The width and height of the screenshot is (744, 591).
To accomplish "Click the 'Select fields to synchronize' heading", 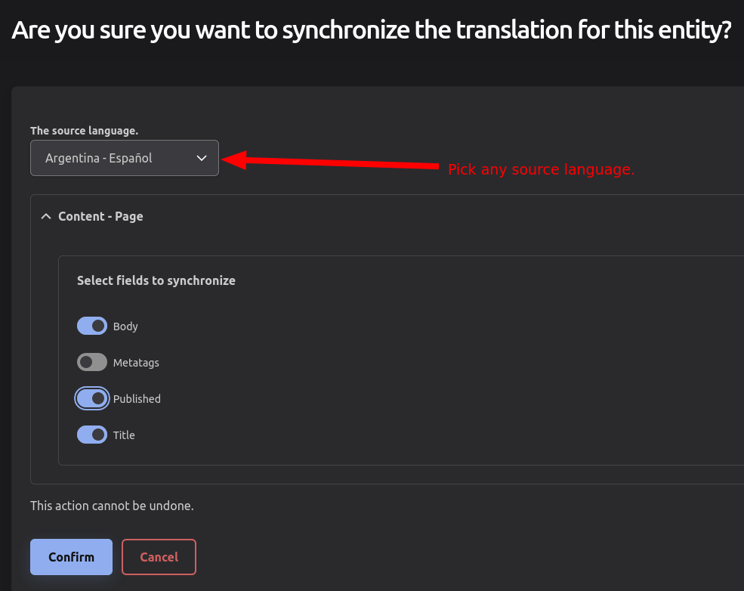I will tap(156, 280).
